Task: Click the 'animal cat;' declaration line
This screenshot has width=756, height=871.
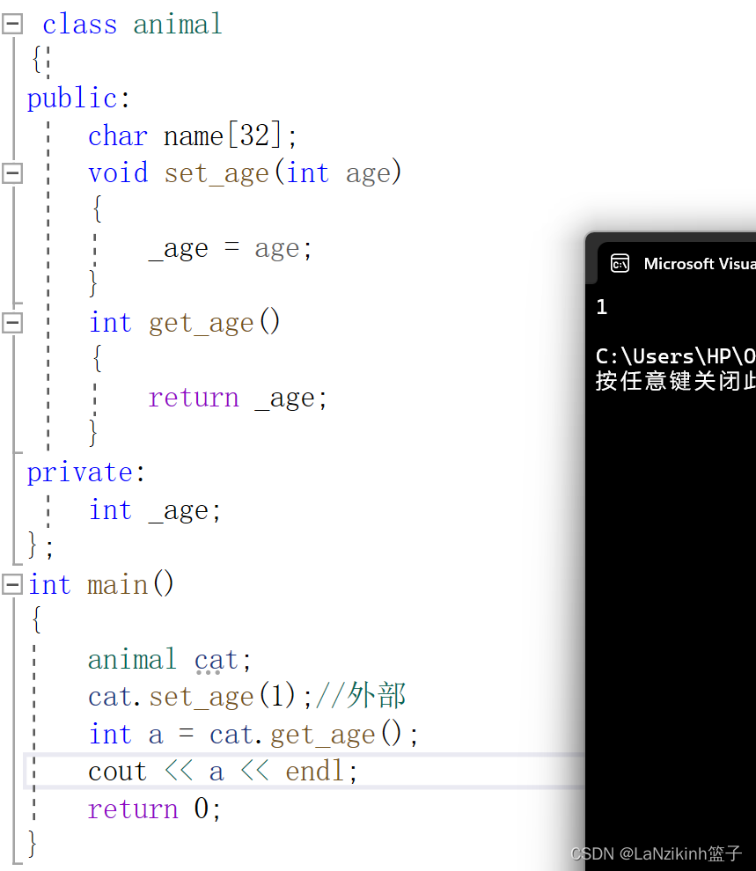Action: pos(170,660)
